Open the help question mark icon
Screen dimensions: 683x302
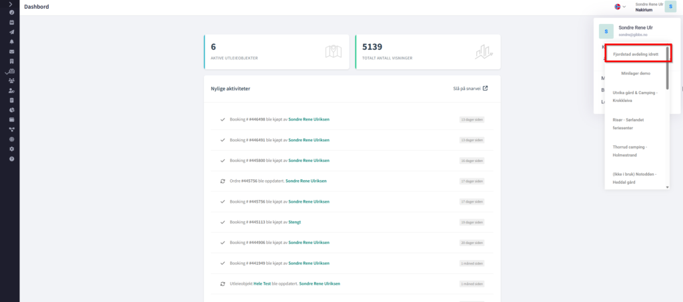pyautogui.click(x=11, y=159)
